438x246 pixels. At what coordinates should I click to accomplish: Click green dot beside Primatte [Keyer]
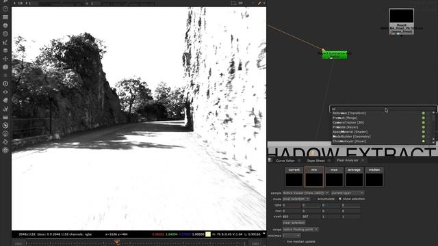point(423,127)
